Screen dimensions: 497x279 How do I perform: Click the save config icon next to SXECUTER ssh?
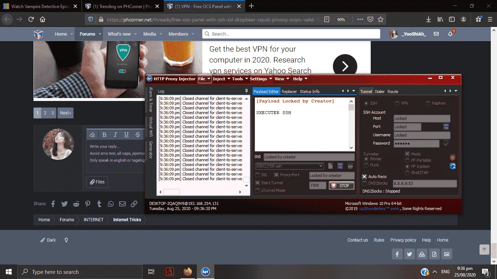340,166
